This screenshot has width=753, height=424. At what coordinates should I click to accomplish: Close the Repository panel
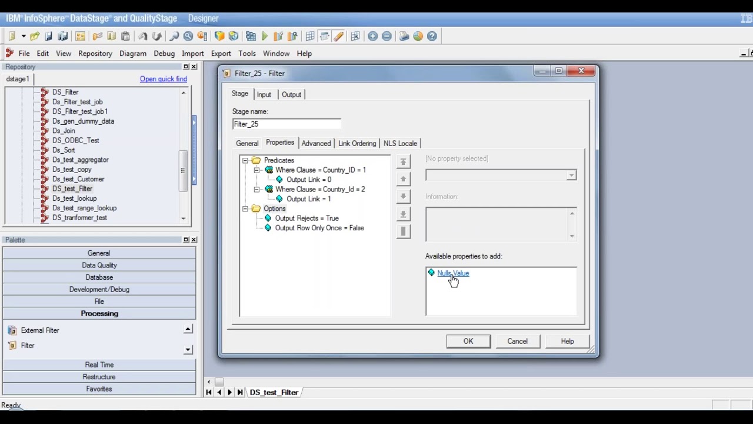(x=194, y=67)
